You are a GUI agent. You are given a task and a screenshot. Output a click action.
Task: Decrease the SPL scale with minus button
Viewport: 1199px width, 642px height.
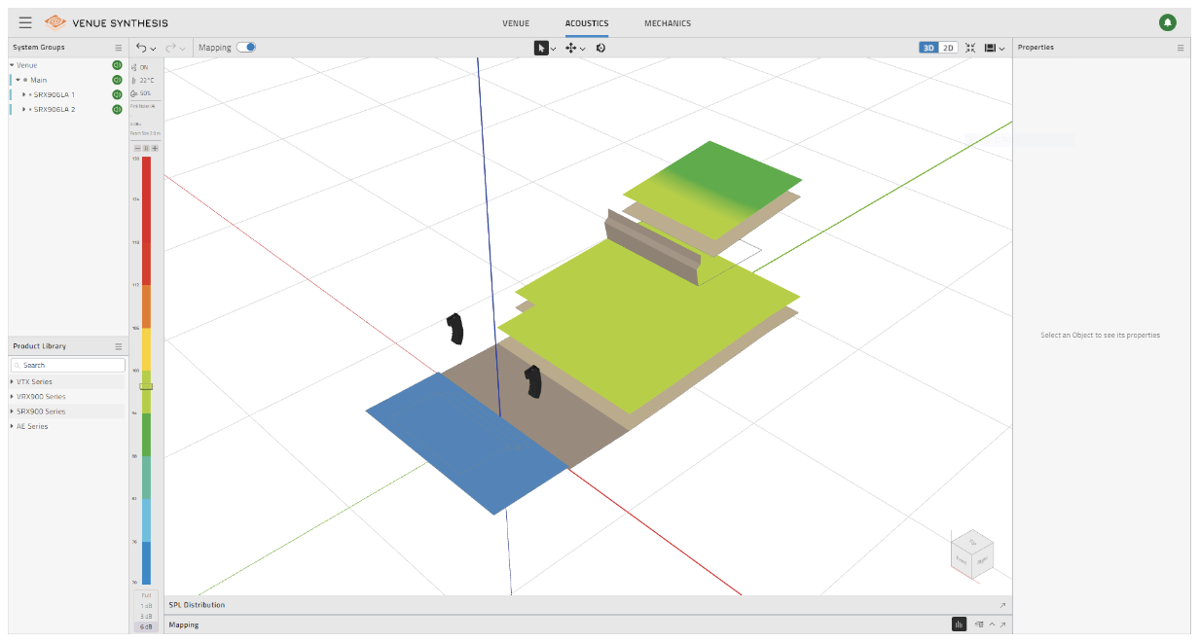137,148
